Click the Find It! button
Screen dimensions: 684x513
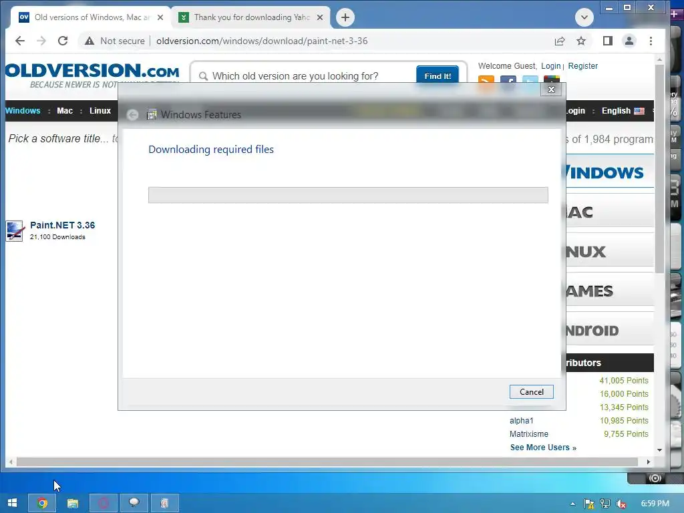(x=438, y=76)
